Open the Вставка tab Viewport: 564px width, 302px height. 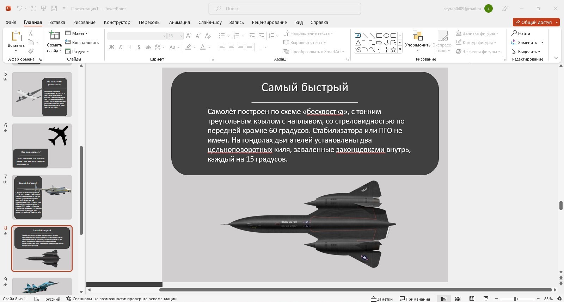57,22
